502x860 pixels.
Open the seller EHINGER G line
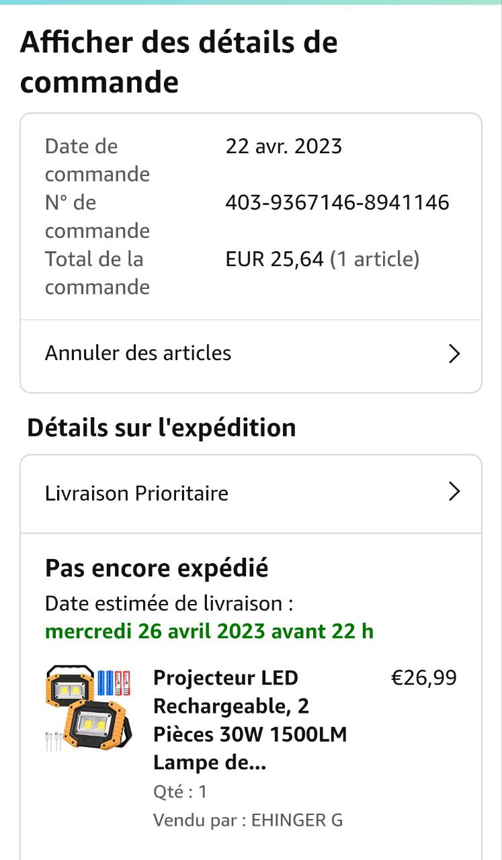pyautogui.click(x=248, y=820)
